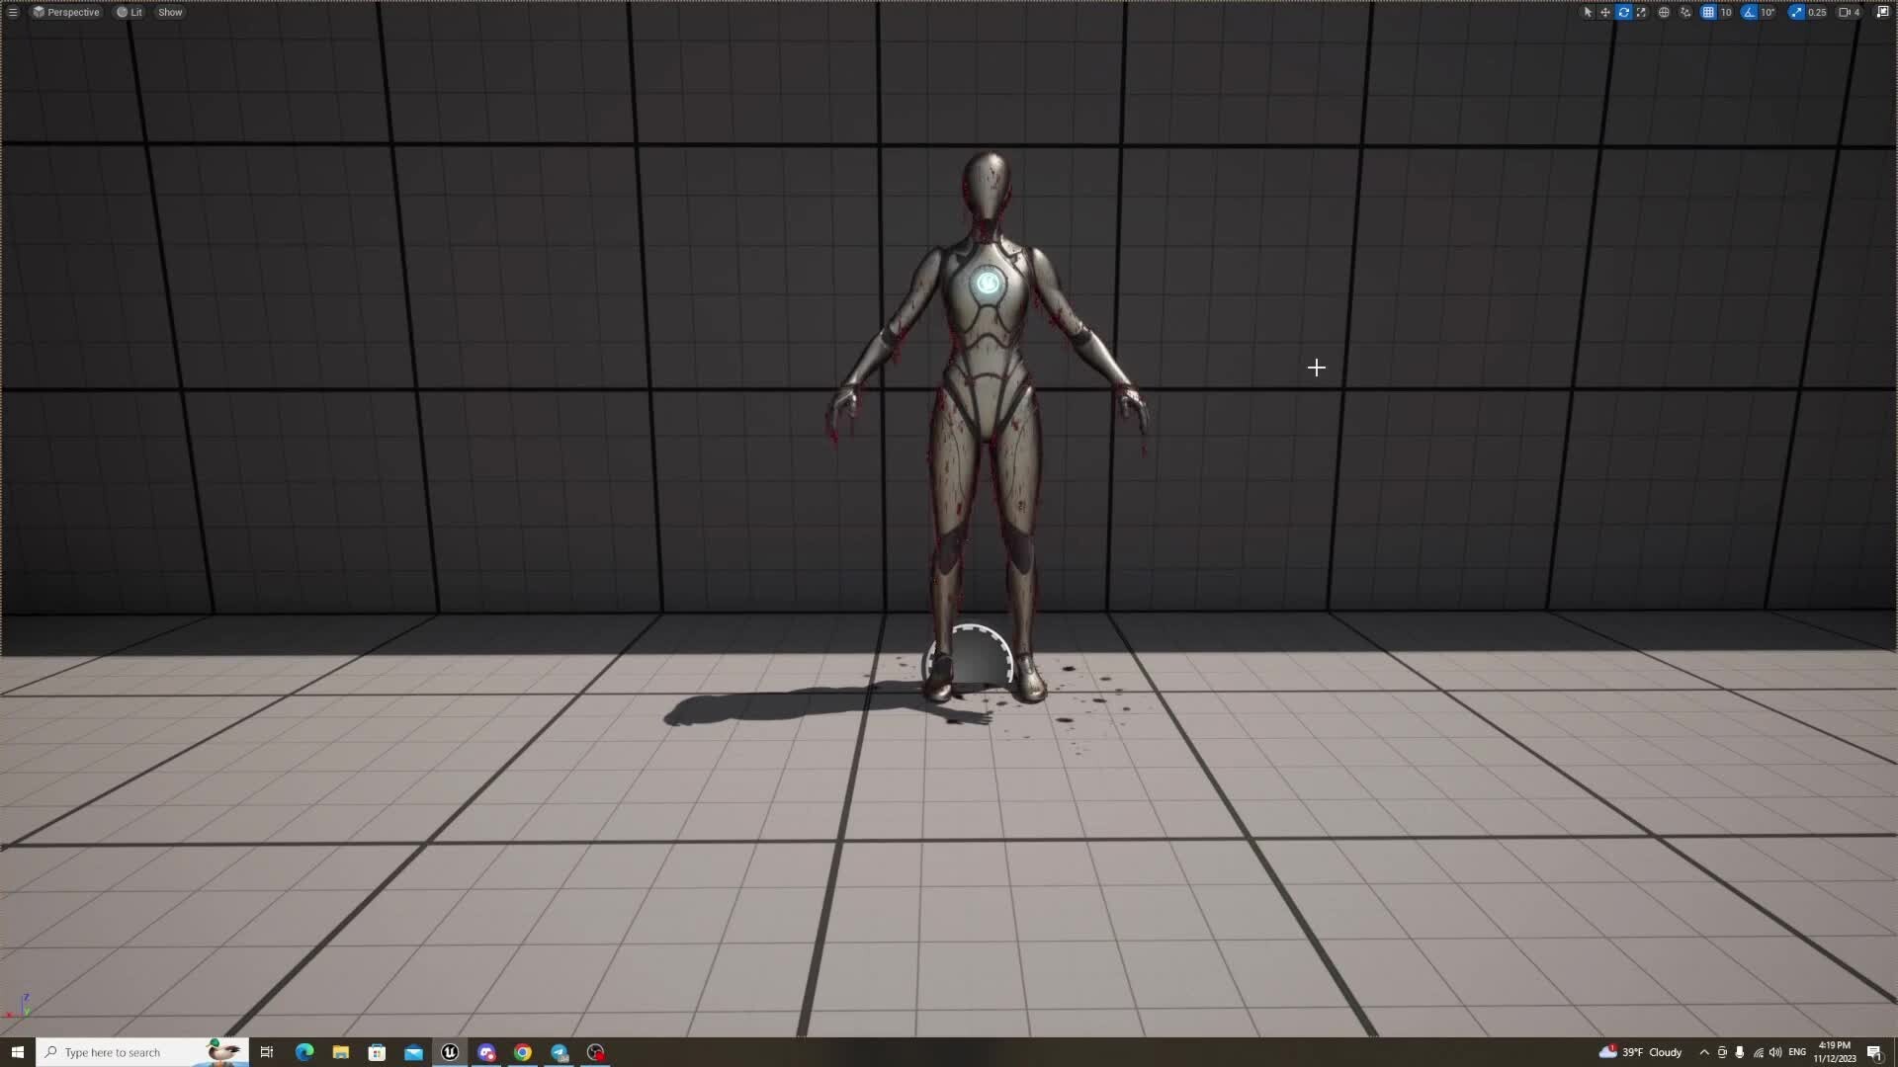Click the restore viewport layout icon
This screenshot has height=1067, width=1898.
pyautogui.click(x=1882, y=12)
